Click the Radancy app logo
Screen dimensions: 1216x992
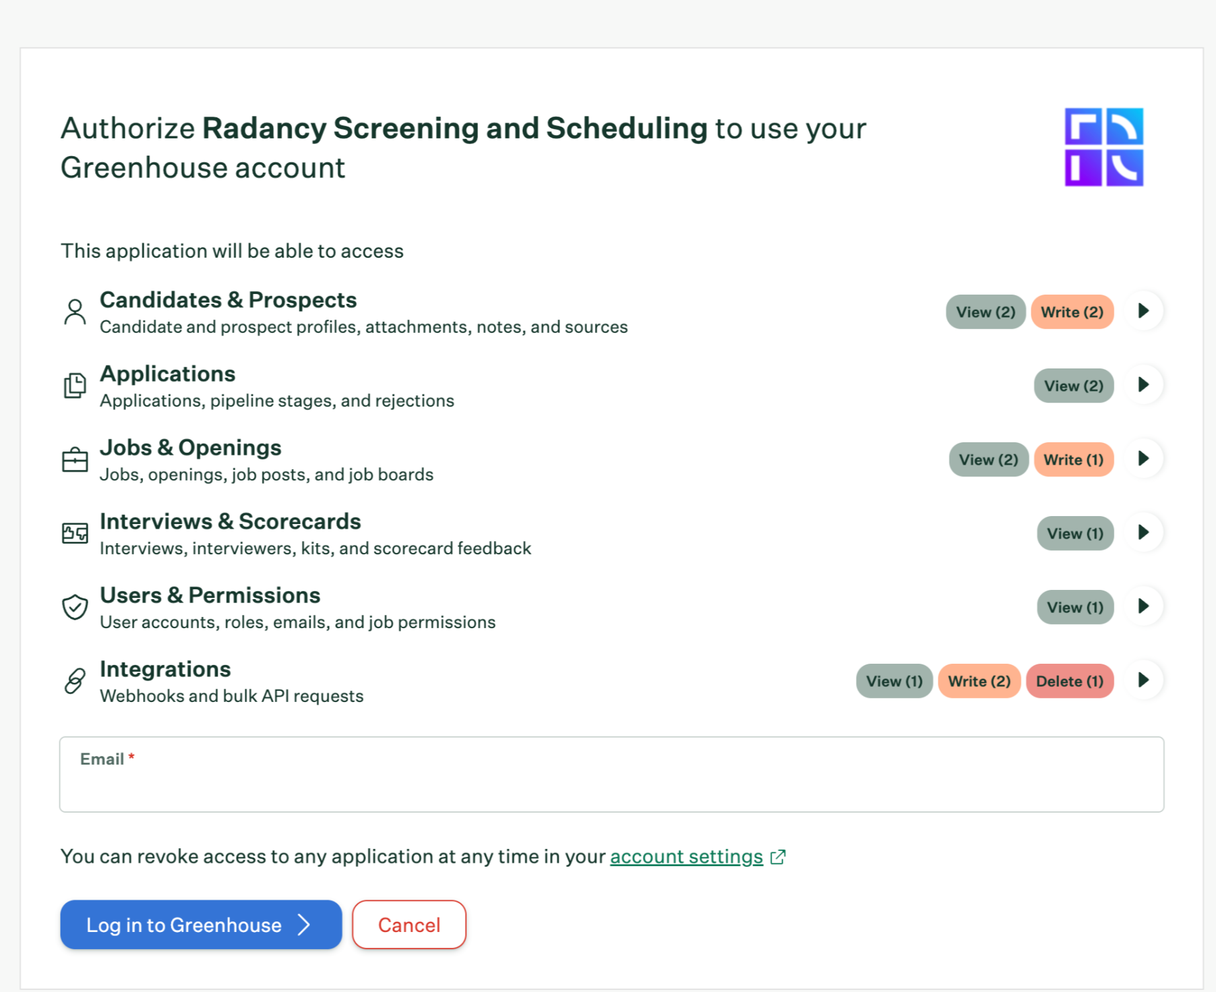[x=1104, y=147]
